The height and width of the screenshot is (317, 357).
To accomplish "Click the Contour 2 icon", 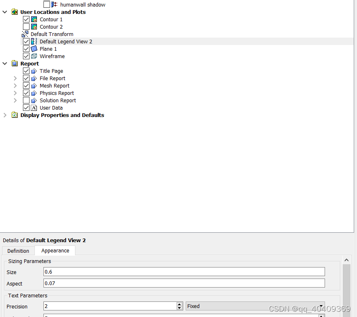I will pyautogui.click(x=34, y=27).
